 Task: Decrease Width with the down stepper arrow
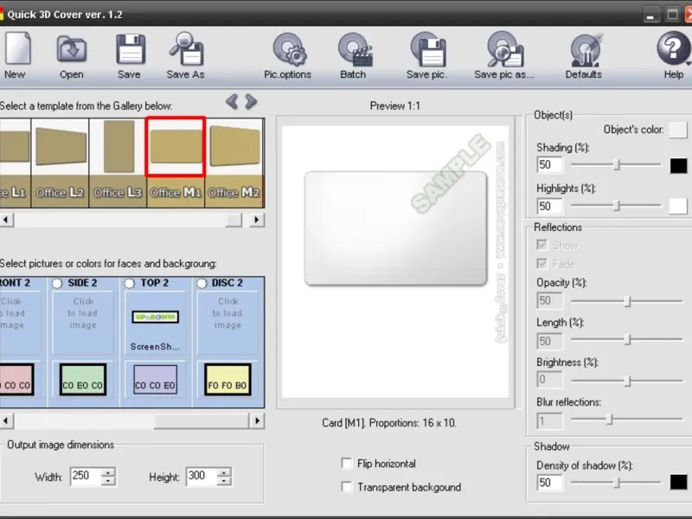point(108,481)
